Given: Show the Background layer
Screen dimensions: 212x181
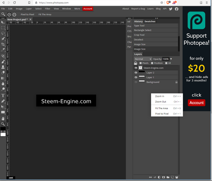Looking at the screenshot, I should [136, 82].
